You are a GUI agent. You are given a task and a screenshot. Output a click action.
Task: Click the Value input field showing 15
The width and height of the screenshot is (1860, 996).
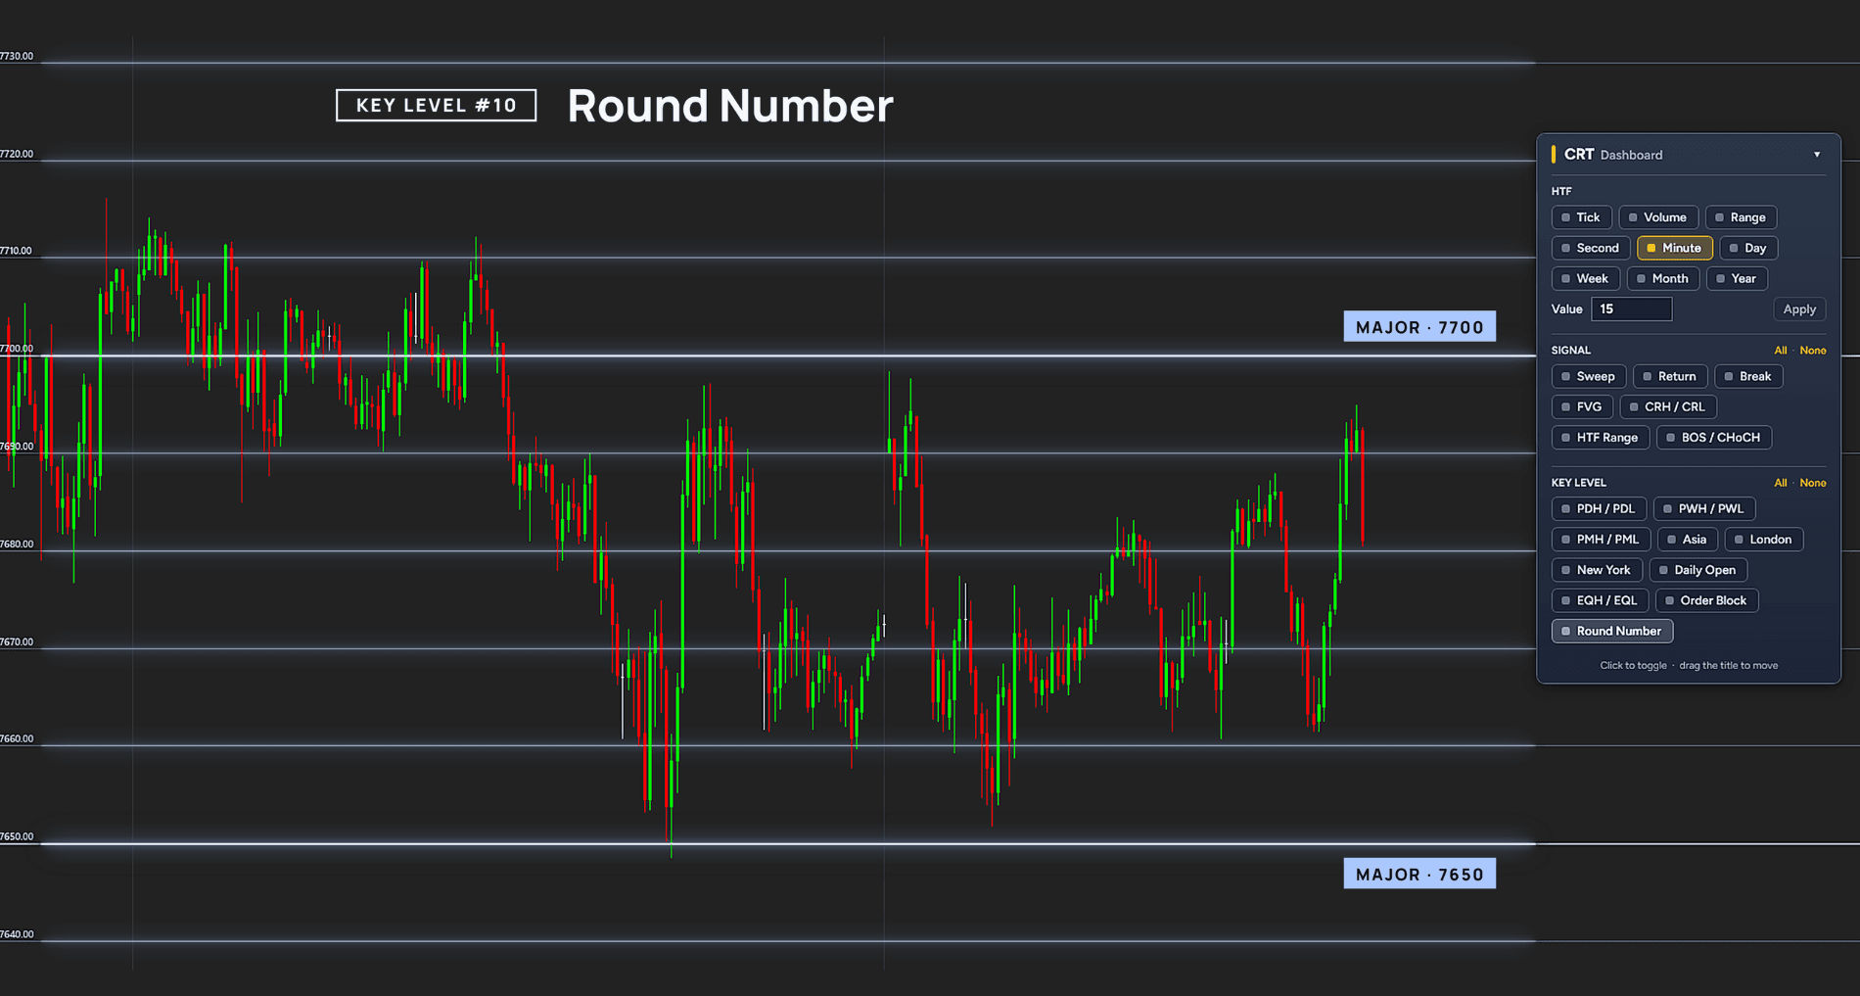(1631, 308)
